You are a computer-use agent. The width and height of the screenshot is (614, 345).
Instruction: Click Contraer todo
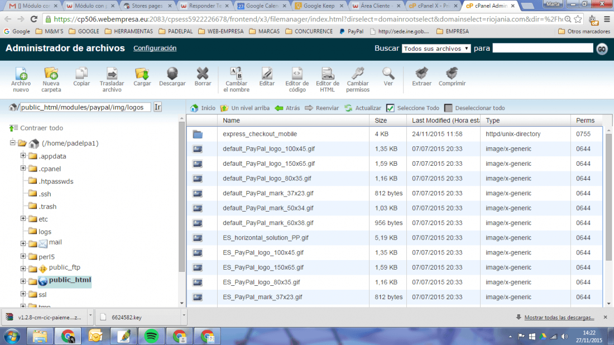coord(36,128)
